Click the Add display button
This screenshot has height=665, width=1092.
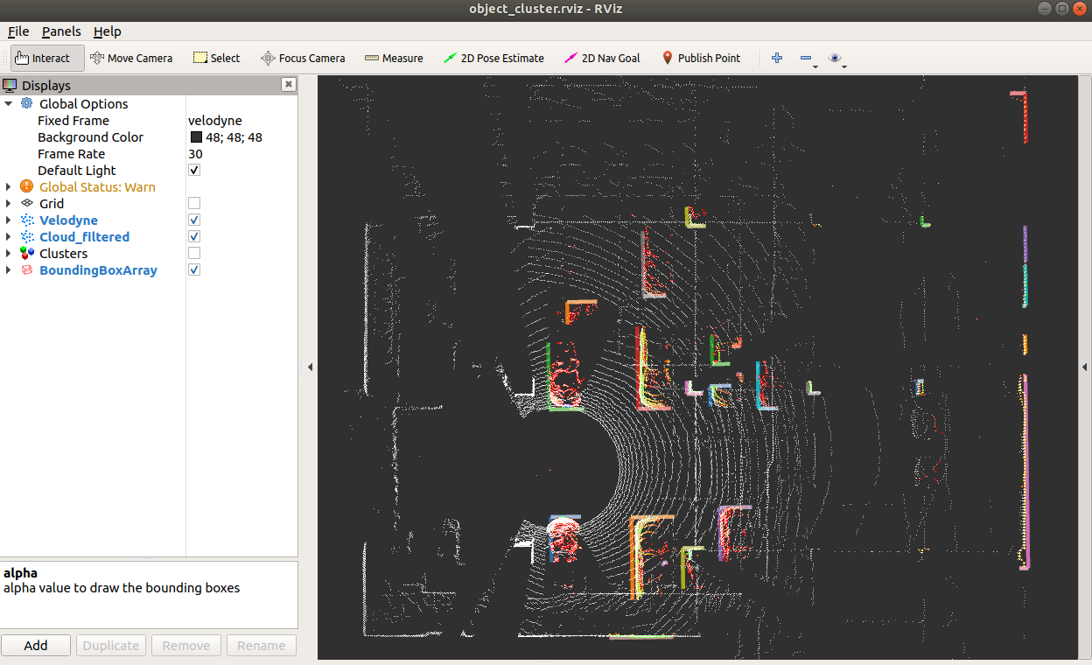point(36,646)
